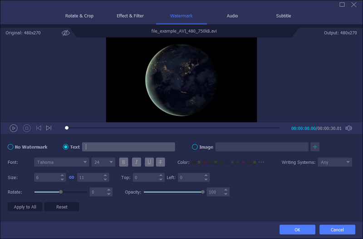Mute audio with the speaker icon

click(x=348, y=128)
